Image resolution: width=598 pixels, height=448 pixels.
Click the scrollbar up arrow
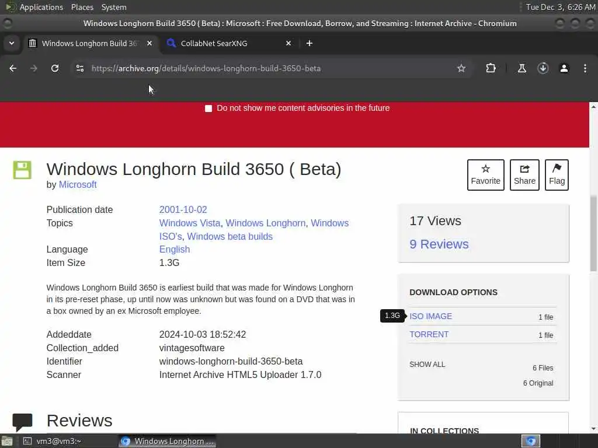pos(593,107)
